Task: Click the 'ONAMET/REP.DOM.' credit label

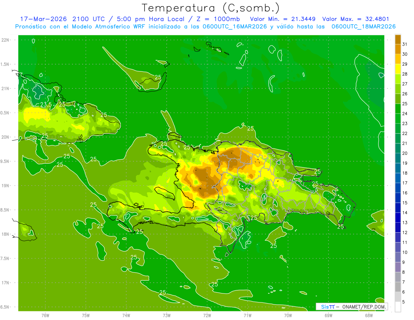Action: tap(365, 307)
